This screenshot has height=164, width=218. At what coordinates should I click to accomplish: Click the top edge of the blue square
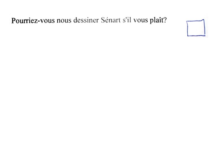click(x=195, y=21)
